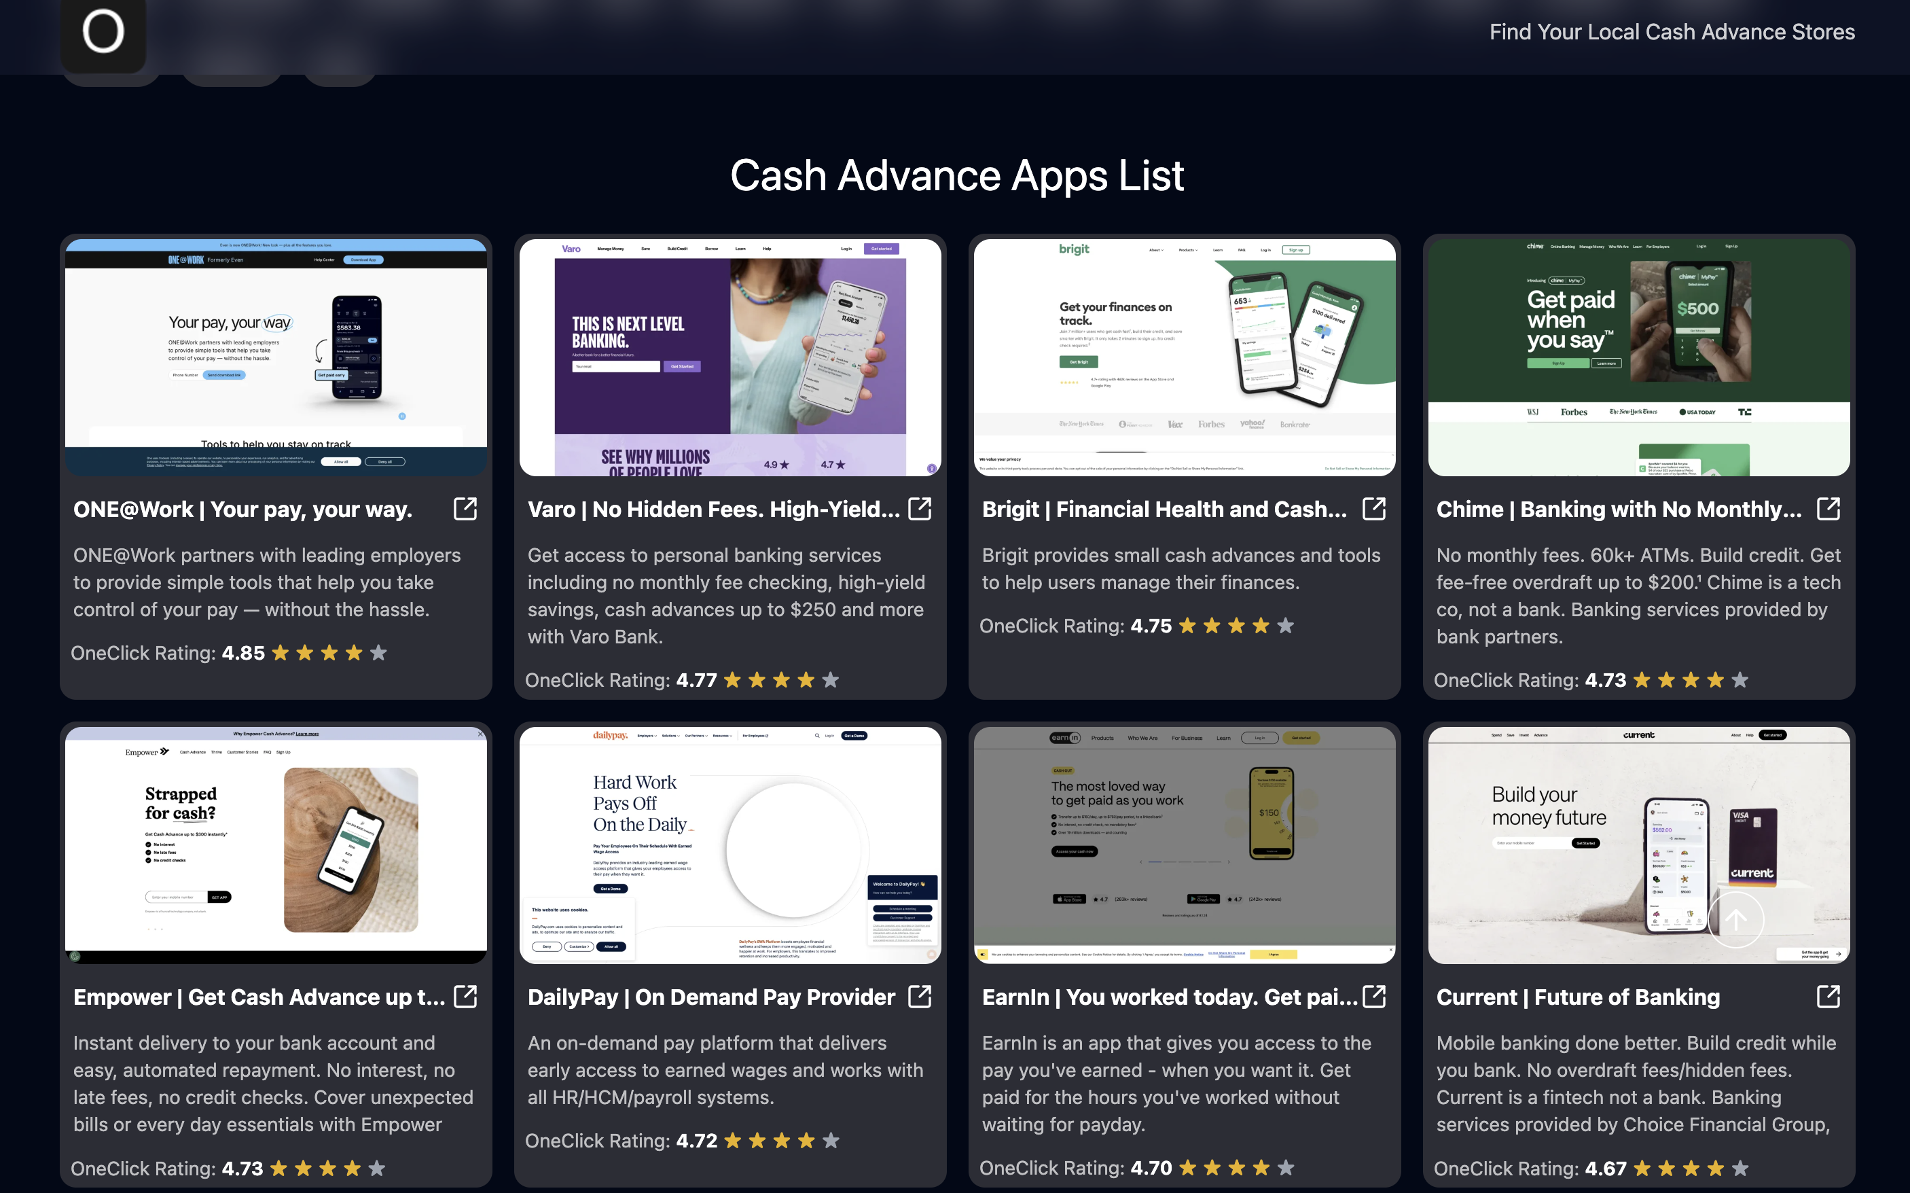
Task: Click Varo description about personal banking services
Action: point(726,596)
